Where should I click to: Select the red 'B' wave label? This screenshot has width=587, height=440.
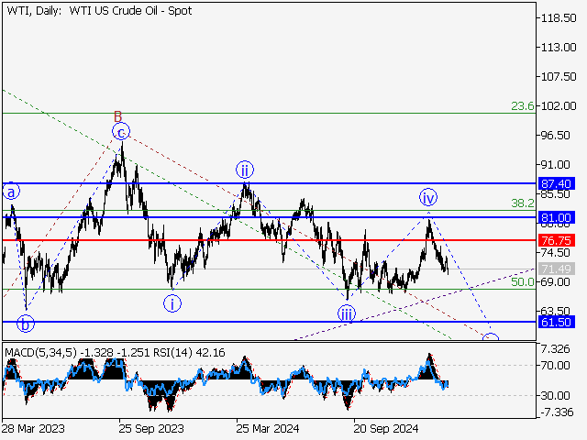(117, 116)
